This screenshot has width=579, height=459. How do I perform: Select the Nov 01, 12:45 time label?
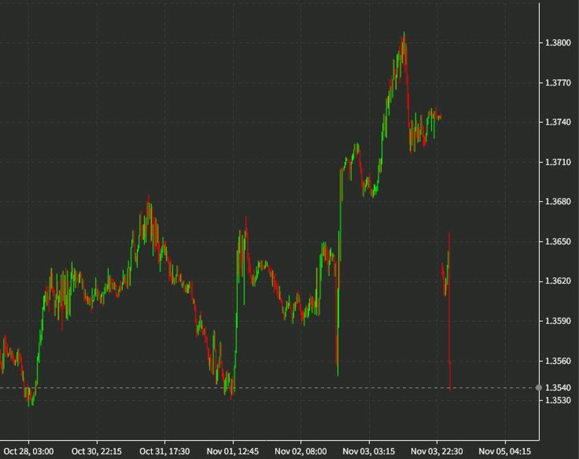point(232,451)
